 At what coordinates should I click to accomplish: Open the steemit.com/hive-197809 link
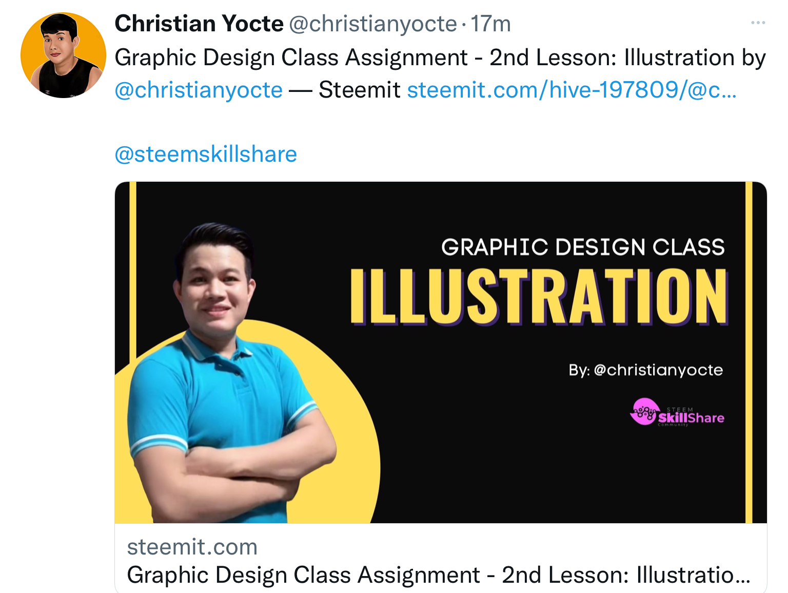point(572,90)
